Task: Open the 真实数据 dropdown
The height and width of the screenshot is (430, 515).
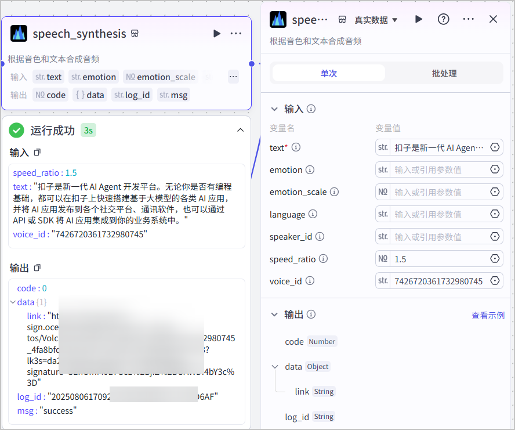Action: (376, 20)
